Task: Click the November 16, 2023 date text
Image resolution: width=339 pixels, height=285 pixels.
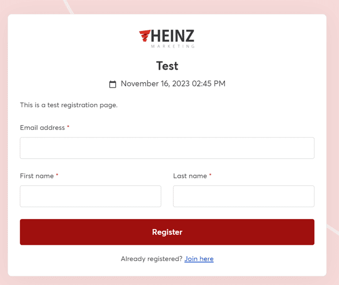Action: [173, 84]
